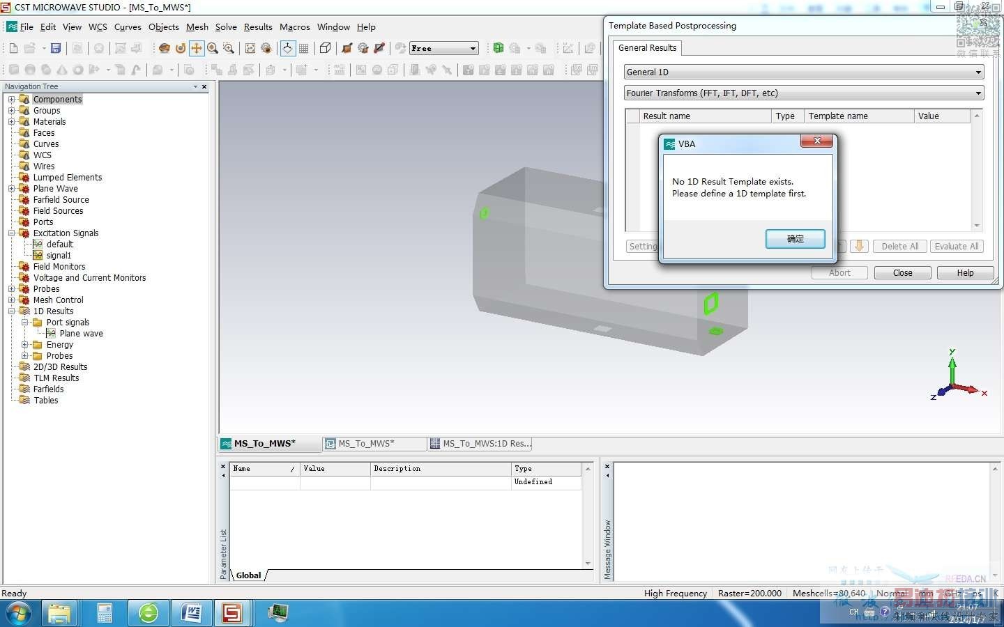The width and height of the screenshot is (1004, 627).
Task: Open the calculator icon in the taskbar
Action: [105, 613]
